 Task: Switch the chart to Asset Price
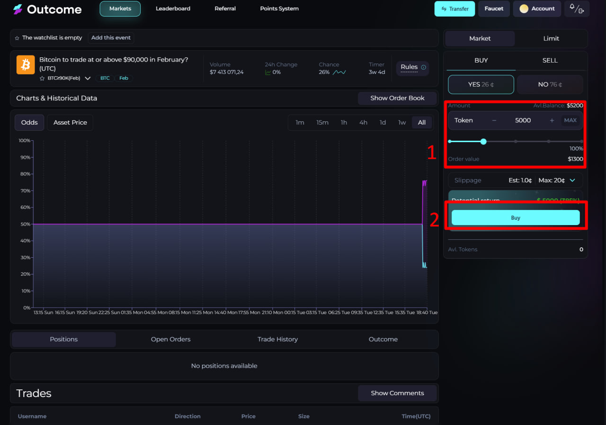70,122
